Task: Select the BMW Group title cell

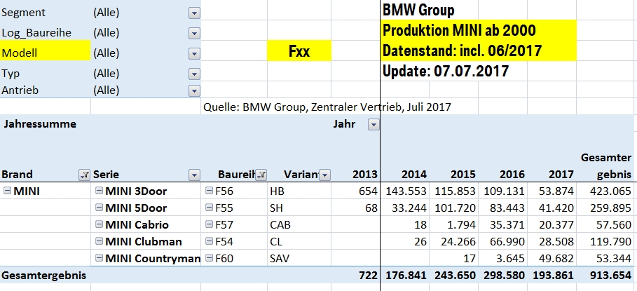Action: click(418, 10)
